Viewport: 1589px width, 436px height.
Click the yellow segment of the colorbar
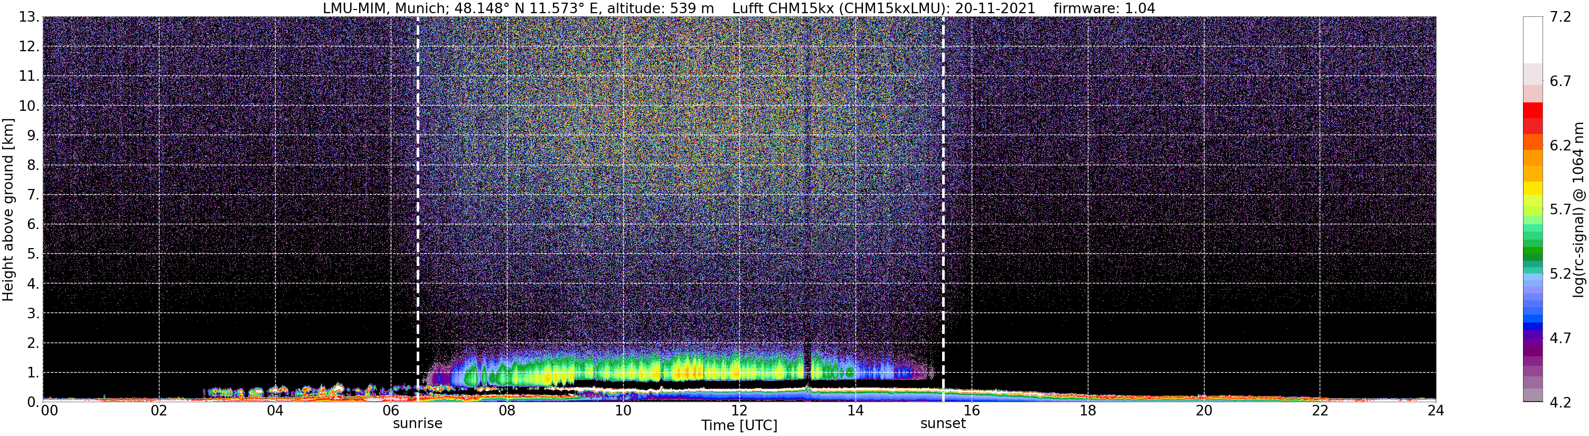(x=1532, y=189)
